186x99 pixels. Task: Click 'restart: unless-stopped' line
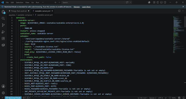pyautogui.click(x=33, y=31)
